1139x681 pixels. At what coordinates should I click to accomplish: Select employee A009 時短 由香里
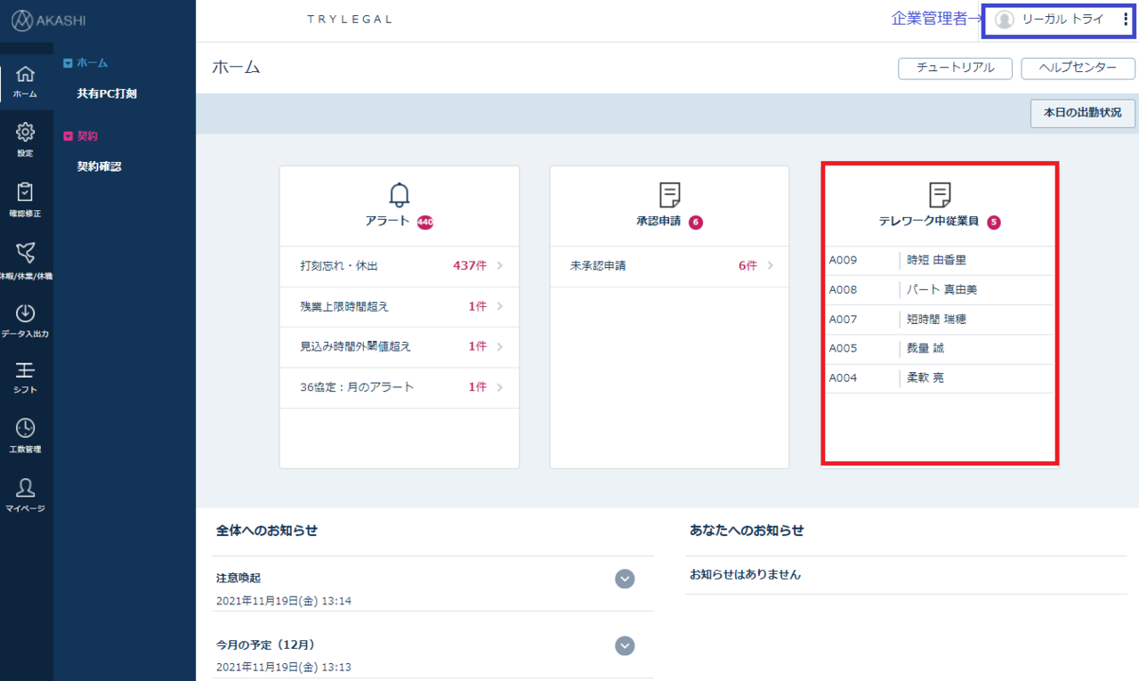(x=940, y=261)
